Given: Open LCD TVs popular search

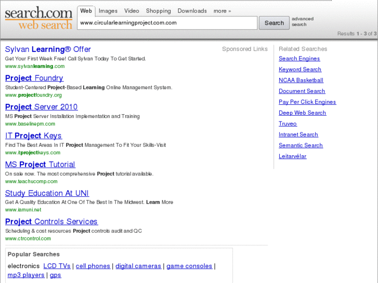Looking at the screenshot, I should point(57,266).
